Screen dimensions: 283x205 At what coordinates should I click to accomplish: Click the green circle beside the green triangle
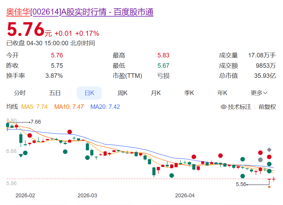tap(25, 153)
